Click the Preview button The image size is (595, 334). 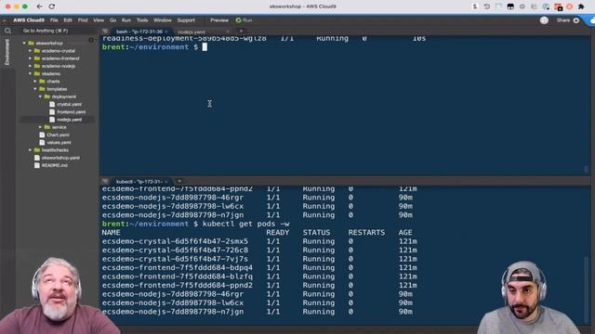coord(219,20)
